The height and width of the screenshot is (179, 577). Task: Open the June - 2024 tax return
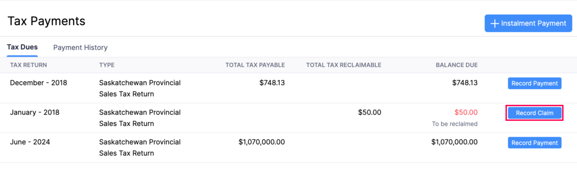click(30, 142)
